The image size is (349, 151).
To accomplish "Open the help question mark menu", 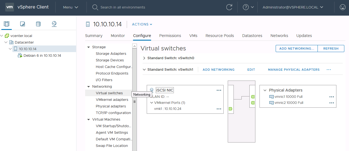I will pyautogui.click(x=248, y=7).
